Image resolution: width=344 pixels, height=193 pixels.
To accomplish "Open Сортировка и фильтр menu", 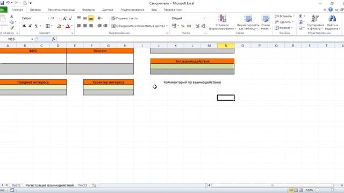I will pos(315,22).
